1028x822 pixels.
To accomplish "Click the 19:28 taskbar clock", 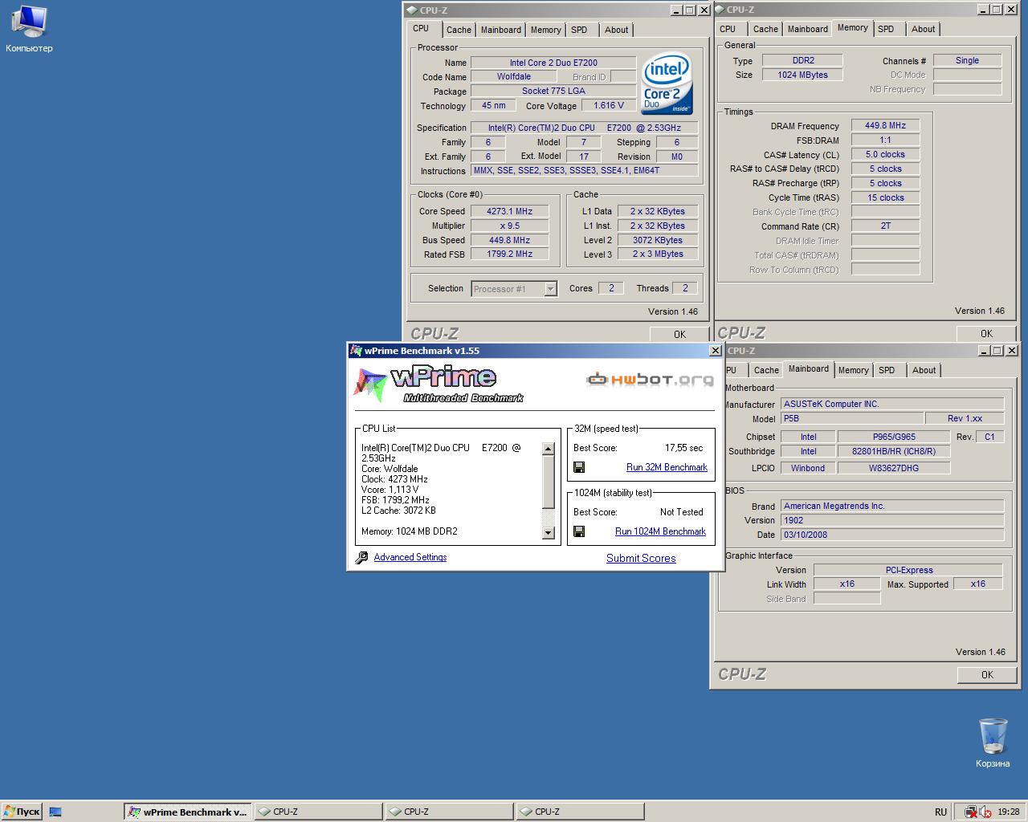I will click(x=1009, y=812).
